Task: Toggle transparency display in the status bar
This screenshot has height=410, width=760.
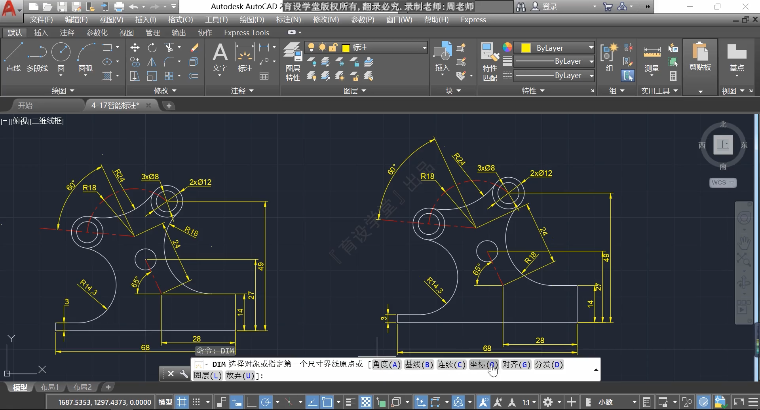Action: [366, 402]
